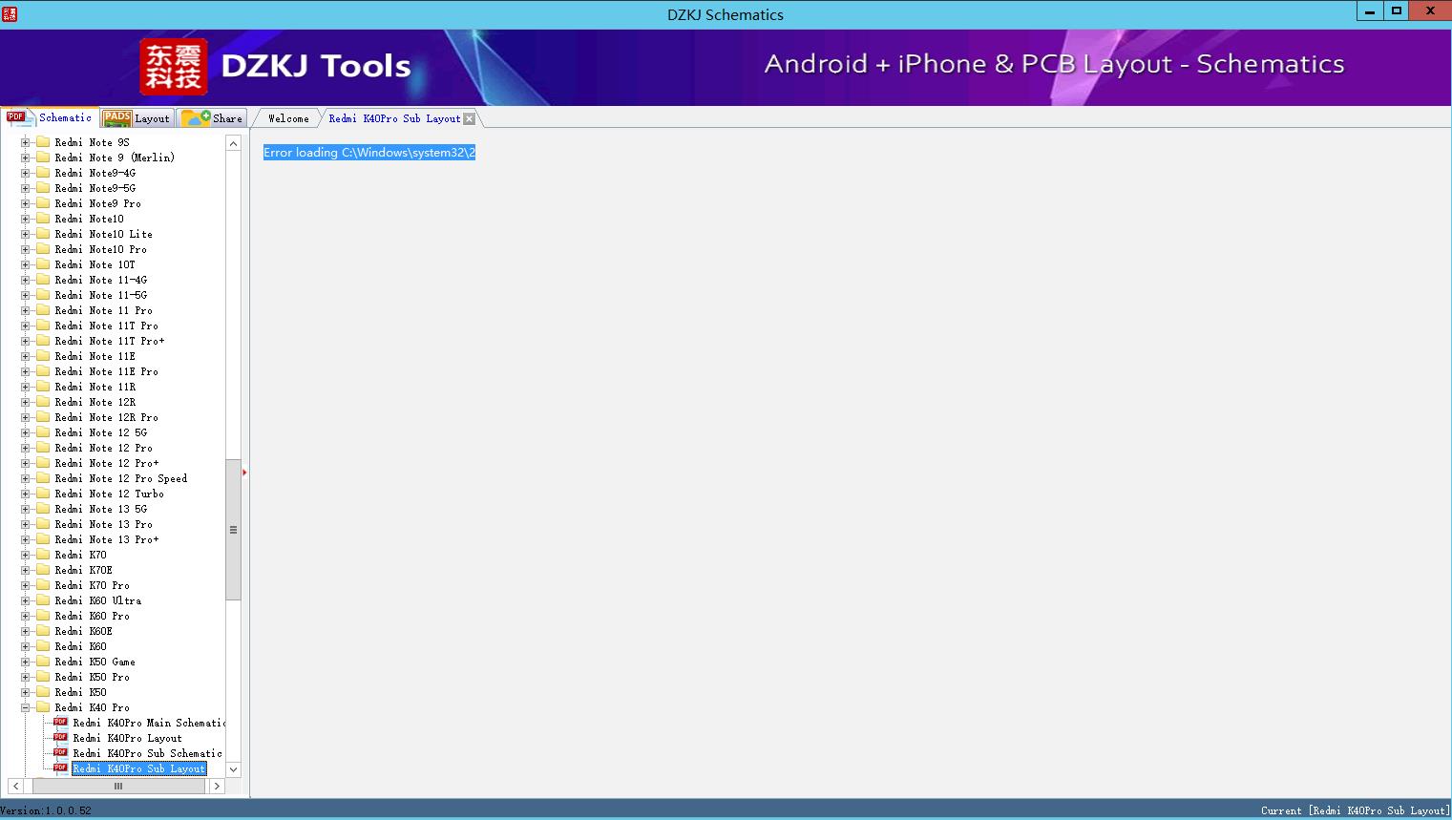The width and height of the screenshot is (1452, 820).
Task: Select Redmi Note9 Pro folder
Action: click(x=98, y=203)
